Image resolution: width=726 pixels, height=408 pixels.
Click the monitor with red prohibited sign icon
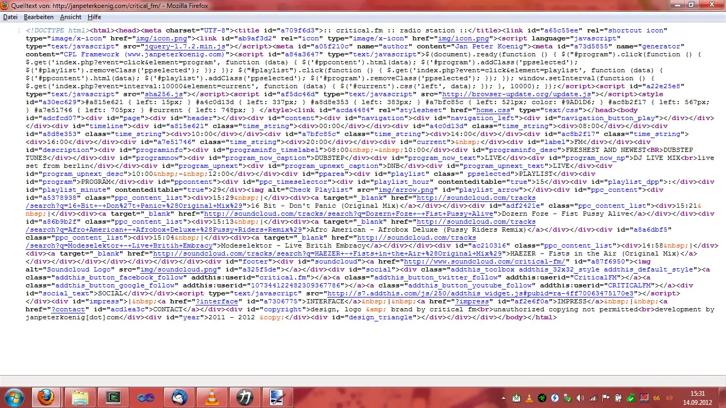click(x=644, y=398)
